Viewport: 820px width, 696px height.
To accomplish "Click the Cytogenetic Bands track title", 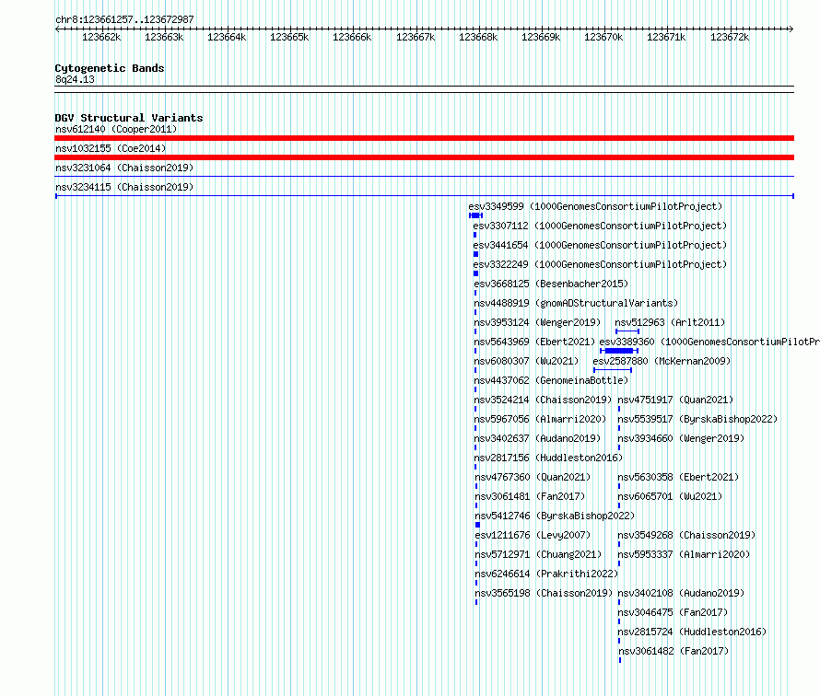I will click(110, 68).
